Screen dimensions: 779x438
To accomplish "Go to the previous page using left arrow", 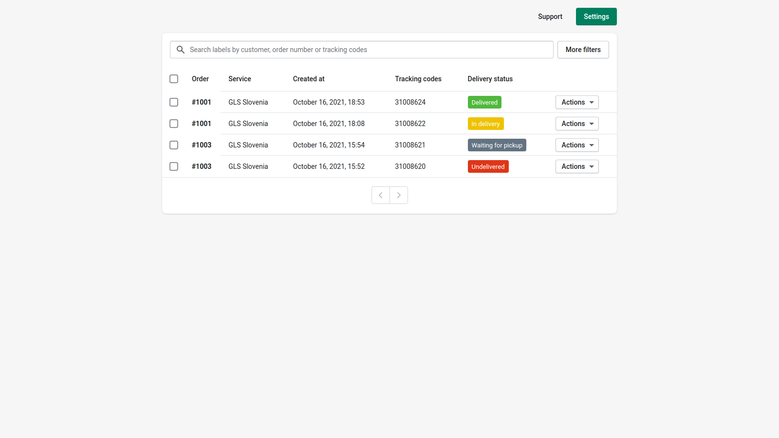I will pos(380,195).
